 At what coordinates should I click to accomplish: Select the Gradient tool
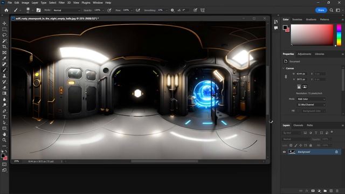(4, 93)
